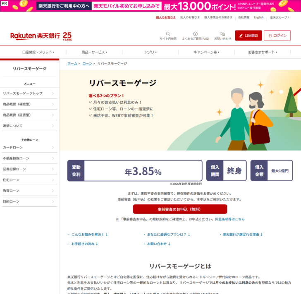
Task: Click 口座開設 button
Action: click(248, 36)
